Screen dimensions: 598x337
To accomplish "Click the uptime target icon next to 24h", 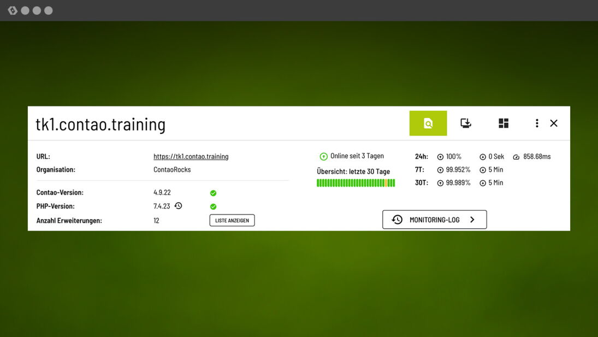I will click(440, 156).
